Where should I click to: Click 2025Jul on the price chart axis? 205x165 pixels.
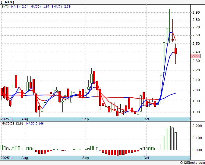point(7,119)
